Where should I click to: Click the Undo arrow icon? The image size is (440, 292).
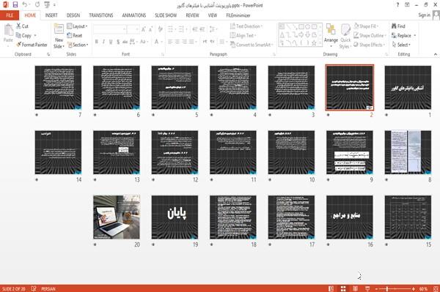click(25, 4)
